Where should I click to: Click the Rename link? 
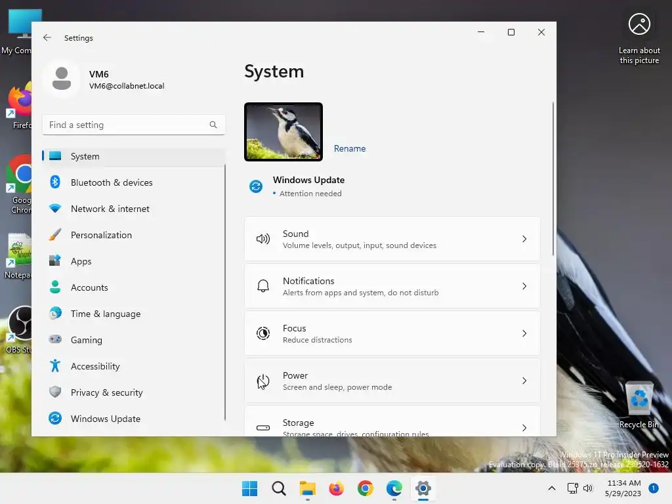(350, 148)
